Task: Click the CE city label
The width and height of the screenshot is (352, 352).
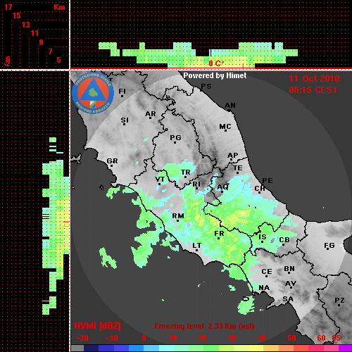Action: coord(267,272)
